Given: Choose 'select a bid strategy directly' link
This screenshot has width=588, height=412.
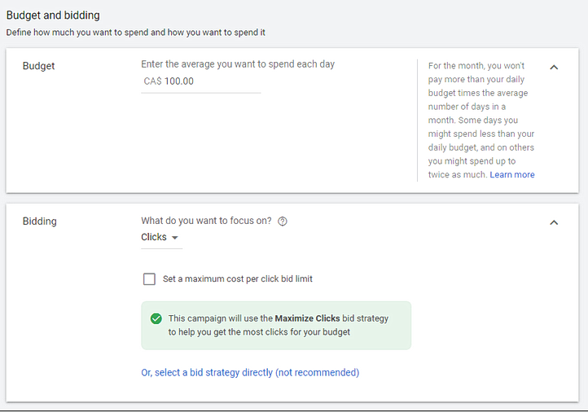Looking at the screenshot, I should (250, 372).
